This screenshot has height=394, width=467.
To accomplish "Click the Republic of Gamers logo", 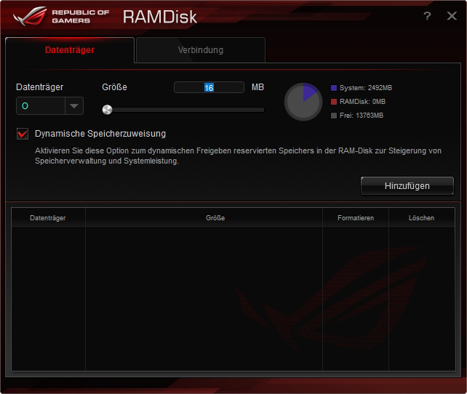I will (x=61, y=17).
